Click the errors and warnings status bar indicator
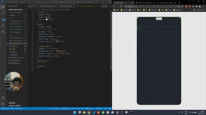 pyautogui.click(x=19, y=109)
